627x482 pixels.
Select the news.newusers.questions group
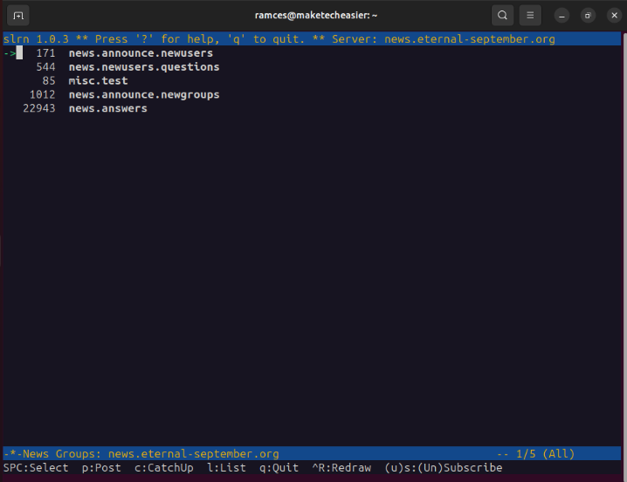pos(144,67)
